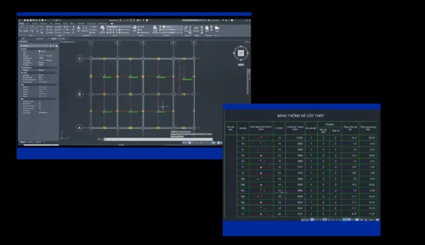Select the Polyline tool
Image resolution: width=425 pixels, height=245 pixels.
(25, 29)
